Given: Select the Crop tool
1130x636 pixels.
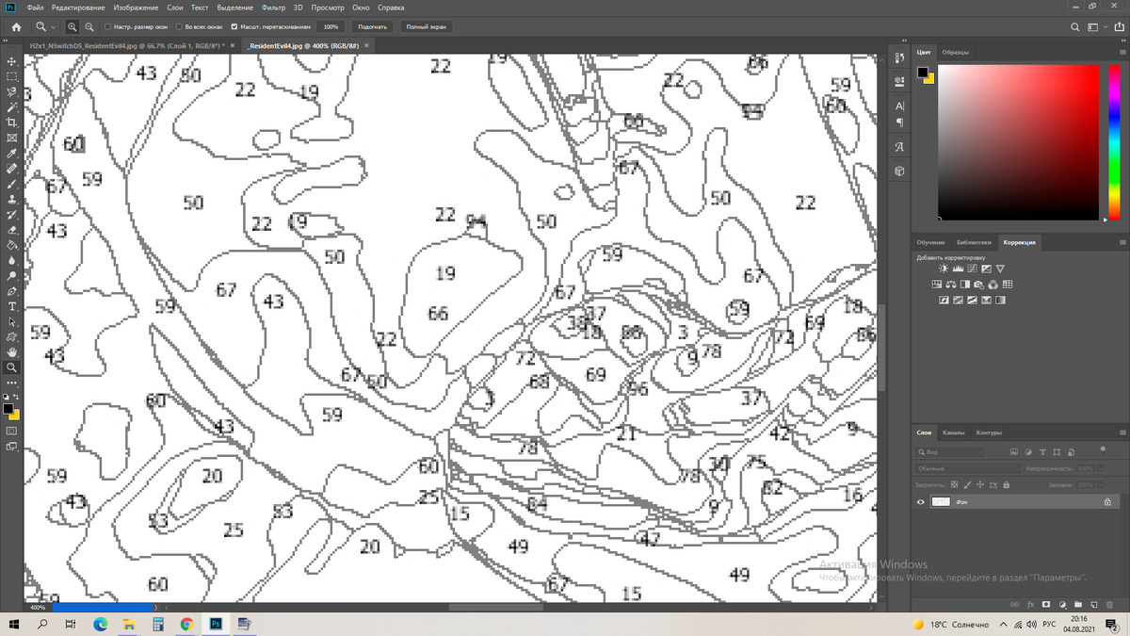Looking at the screenshot, I should point(11,122).
